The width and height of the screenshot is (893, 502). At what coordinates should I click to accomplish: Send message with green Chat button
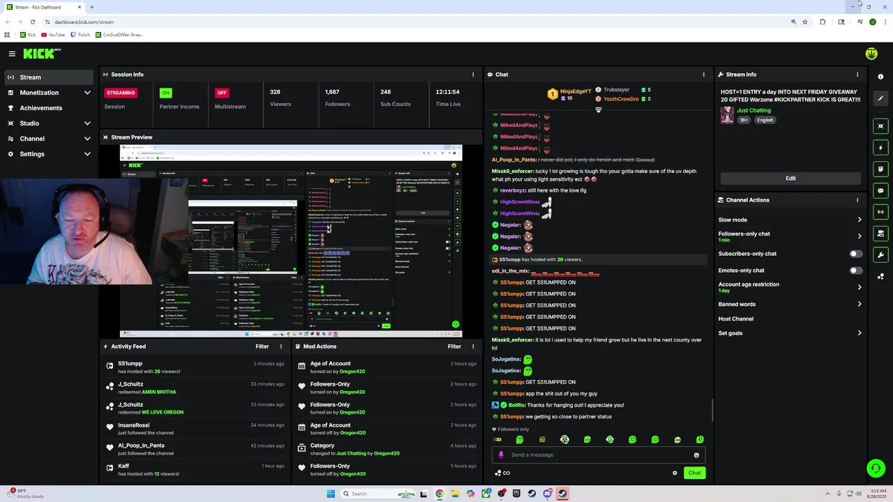(x=694, y=473)
